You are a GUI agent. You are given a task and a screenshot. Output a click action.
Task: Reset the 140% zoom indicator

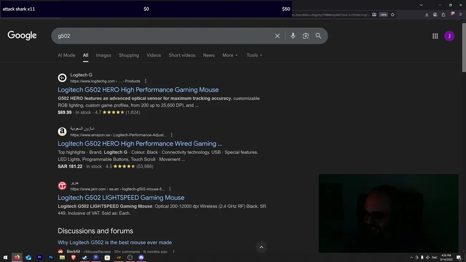383,15
